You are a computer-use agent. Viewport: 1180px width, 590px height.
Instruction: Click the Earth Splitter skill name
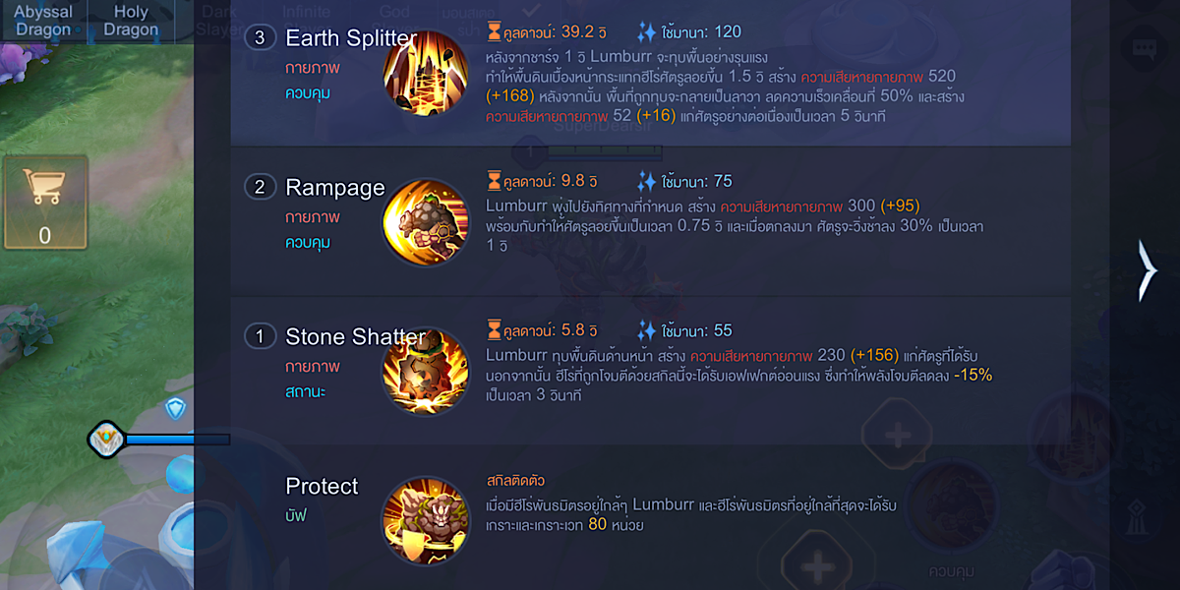point(351,38)
